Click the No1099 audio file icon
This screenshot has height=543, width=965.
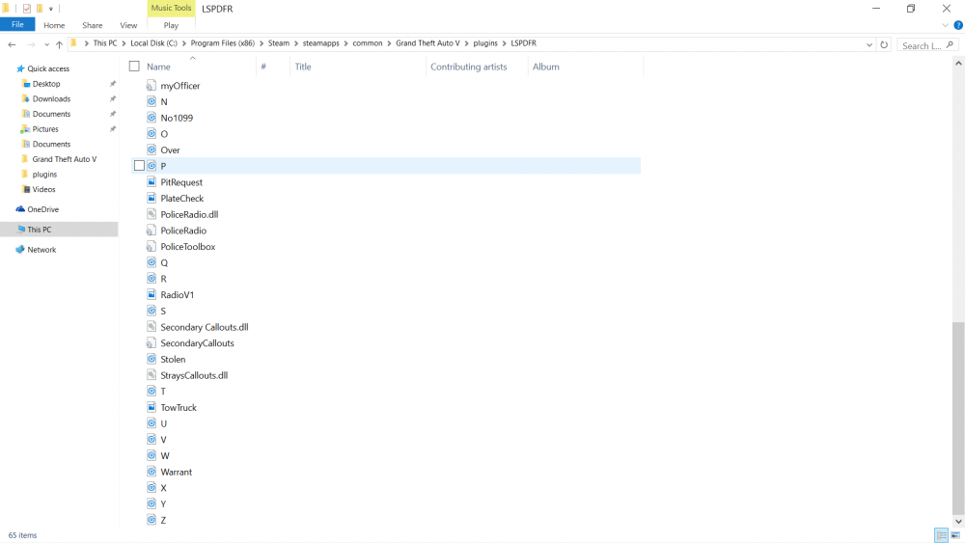click(x=152, y=118)
